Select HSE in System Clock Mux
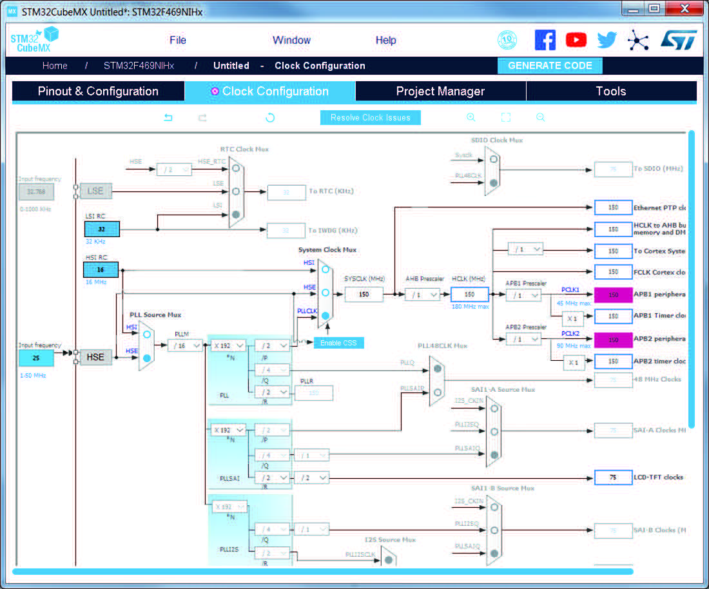This screenshot has width=709, height=589. pyautogui.click(x=325, y=293)
